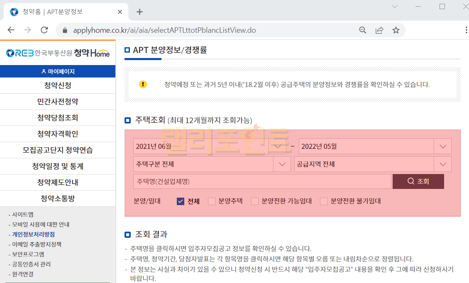Open the zoom magnifier in address bar
This screenshot has width=469, height=283.
(363, 30)
